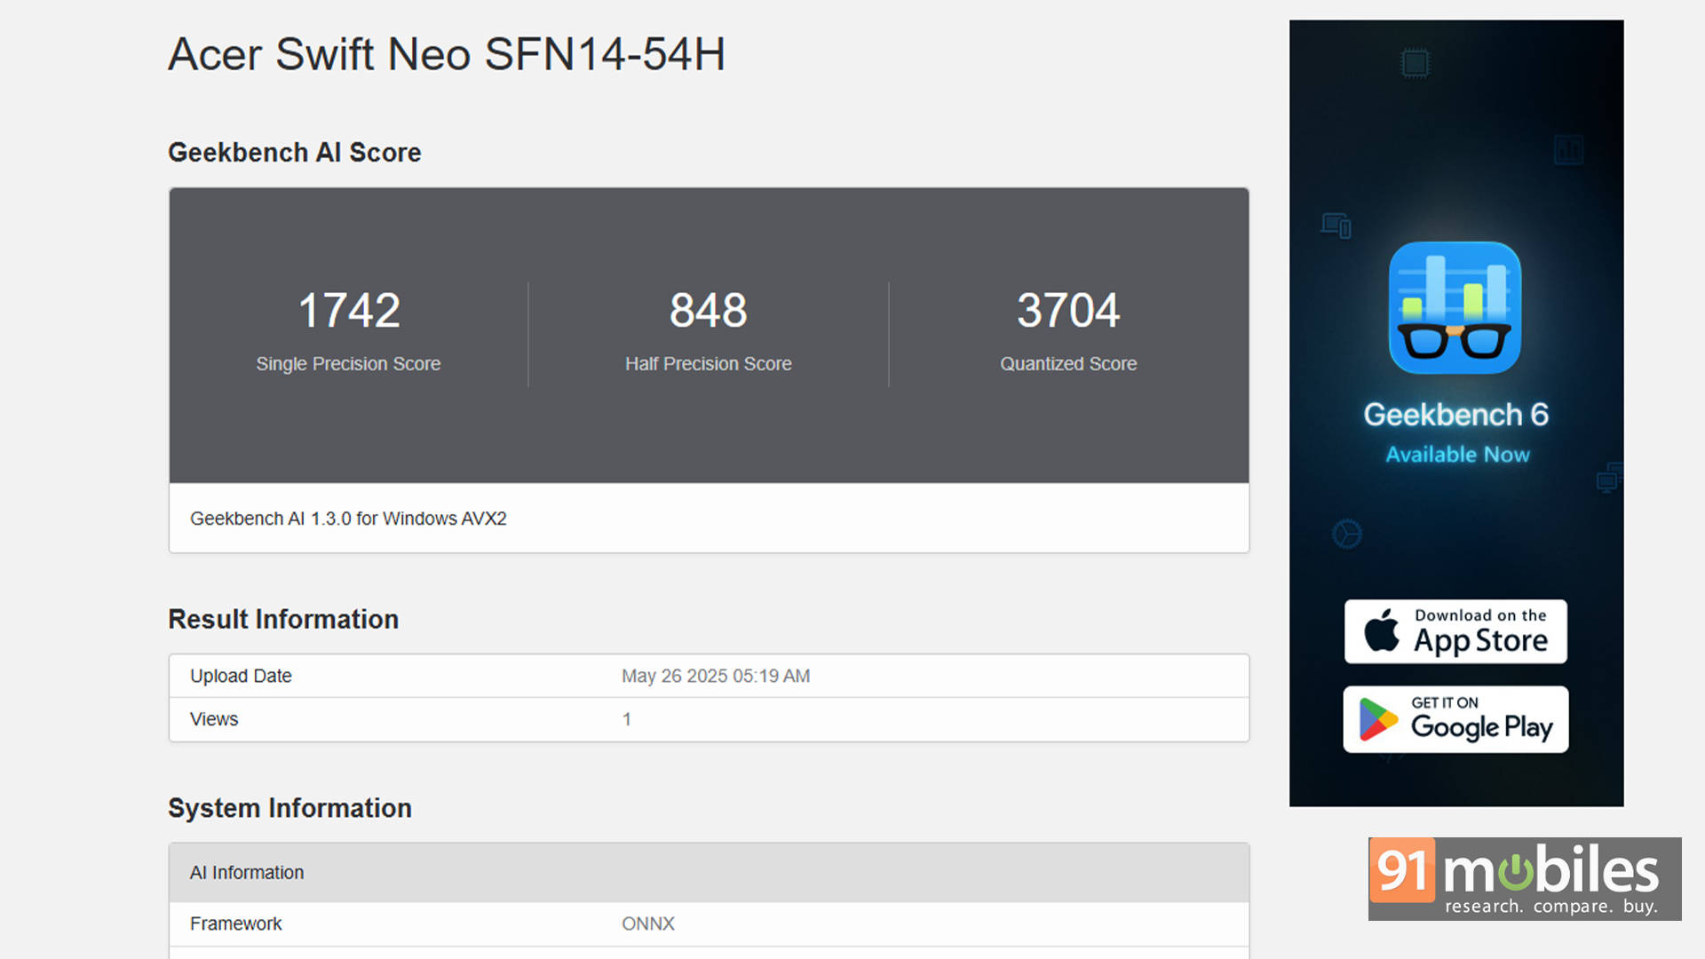Click the Views row label
1705x959 pixels.
point(214,719)
